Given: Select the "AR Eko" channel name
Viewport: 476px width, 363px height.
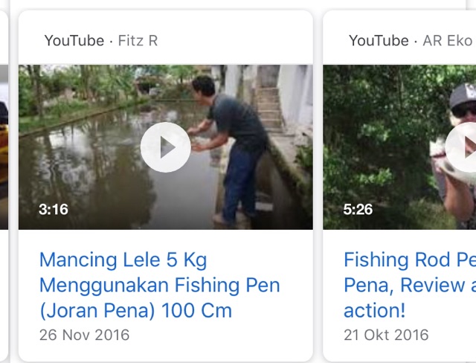Looking at the screenshot, I should (x=448, y=40).
